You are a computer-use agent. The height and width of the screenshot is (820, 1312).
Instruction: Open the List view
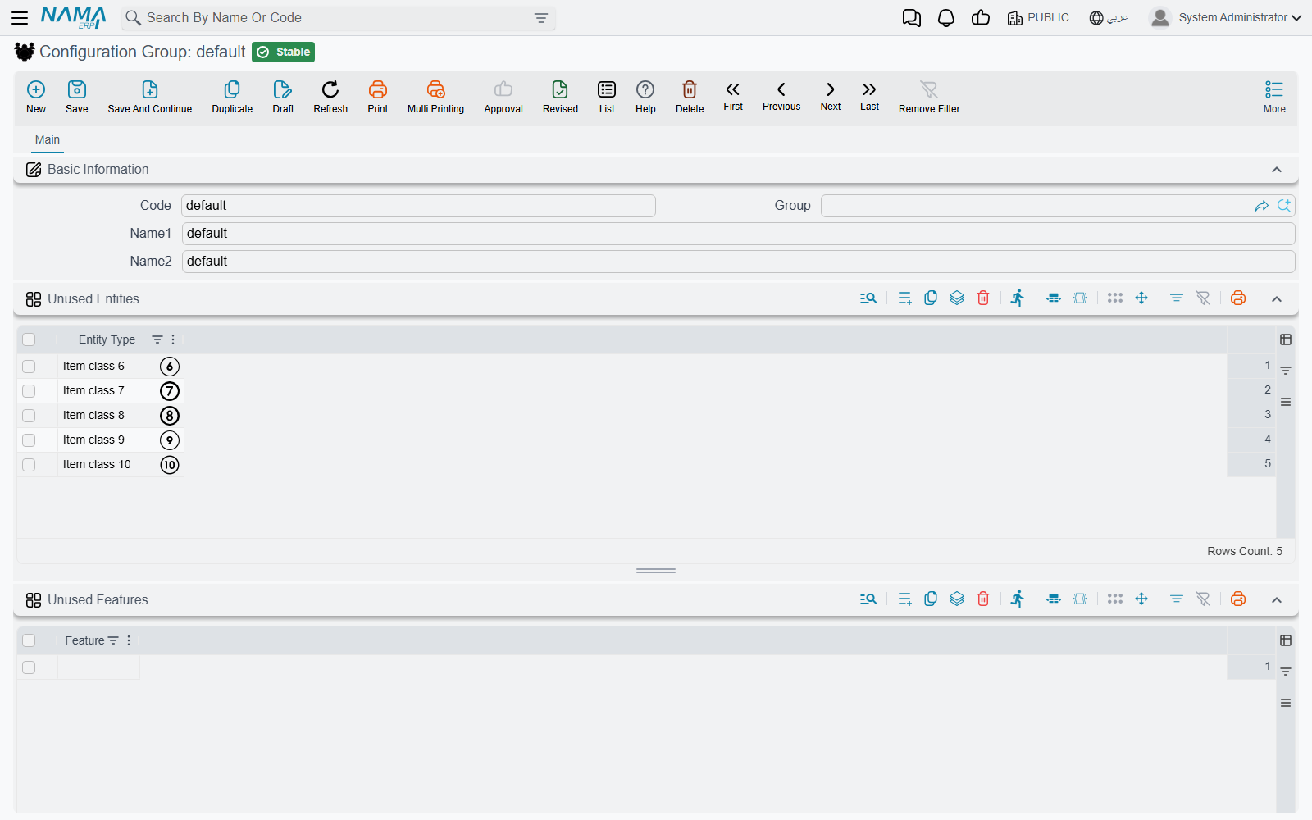pyautogui.click(x=607, y=97)
